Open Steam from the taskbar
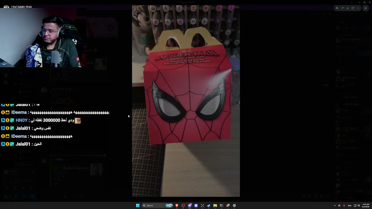Image resolution: width=372 pixels, height=209 pixels. click(209, 206)
